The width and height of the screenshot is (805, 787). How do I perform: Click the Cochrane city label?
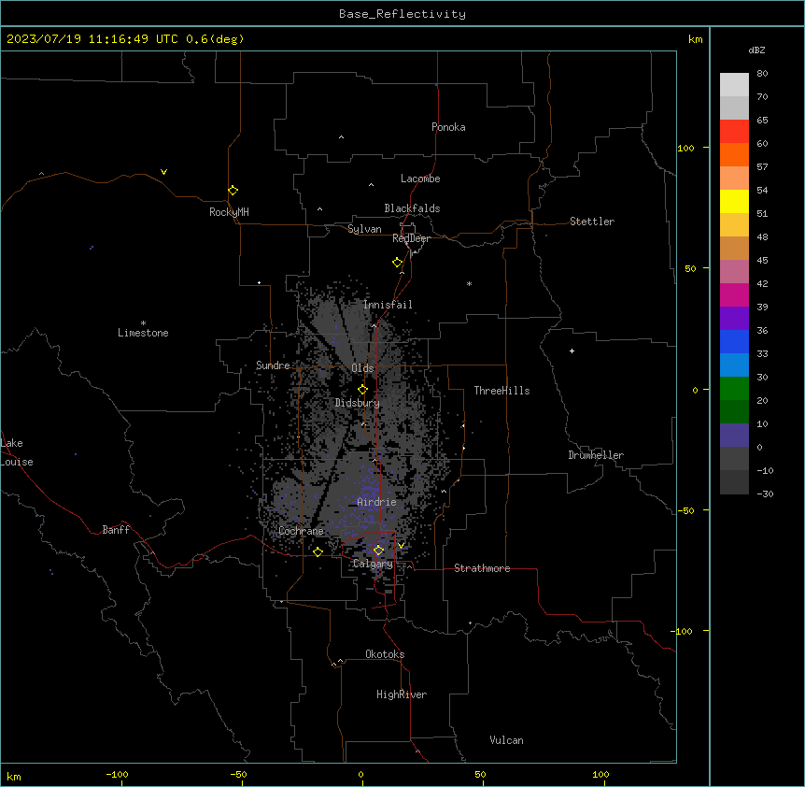tap(301, 531)
